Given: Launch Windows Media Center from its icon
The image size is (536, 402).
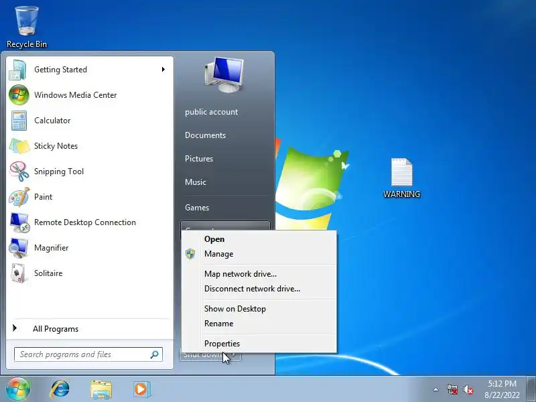Looking at the screenshot, I should [19, 95].
